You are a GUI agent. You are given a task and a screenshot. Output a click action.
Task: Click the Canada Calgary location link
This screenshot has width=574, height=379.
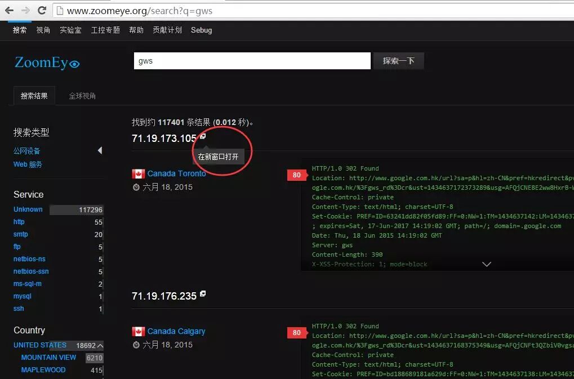click(x=176, y=331)
